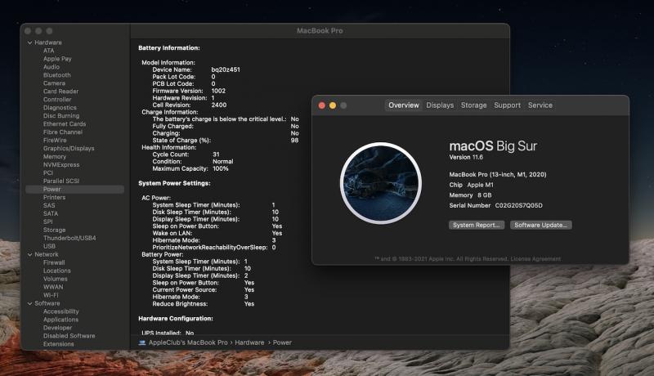Select Bluetooth in the sidebar
Image resolution: width=654 pixels, height=376 pixels.
(56, 75)
